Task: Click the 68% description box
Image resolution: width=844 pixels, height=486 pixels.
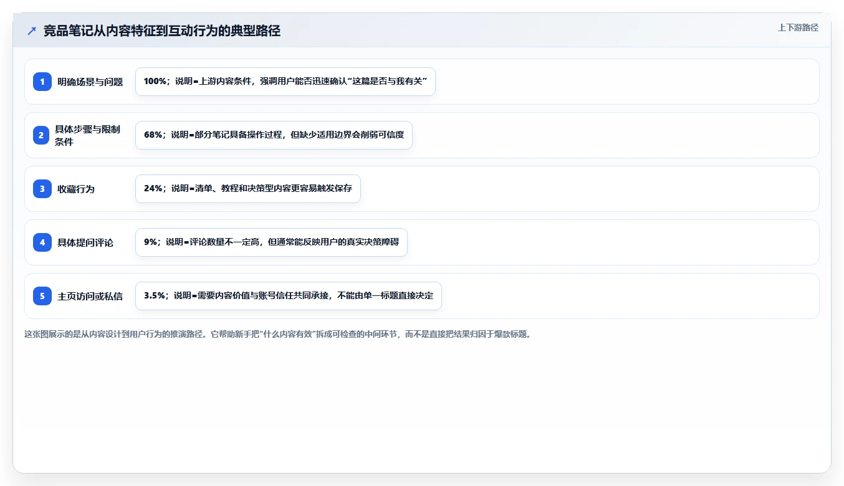Action: [274, 135]
